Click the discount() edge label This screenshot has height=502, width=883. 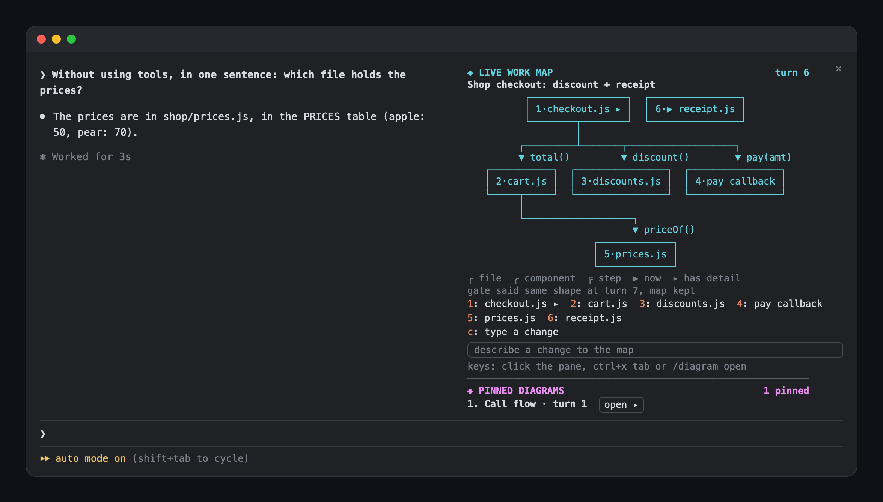click(660, 157)
